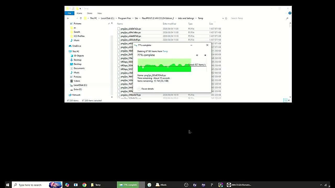
Task: Cancel the delete operation with the small X
Action: (x=205, y=55)
